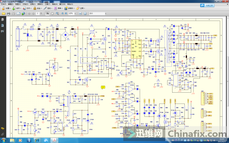Viewport: 229px width, 143px height.
Task: Activate the Select tool cursor icon
Action: 47,14
